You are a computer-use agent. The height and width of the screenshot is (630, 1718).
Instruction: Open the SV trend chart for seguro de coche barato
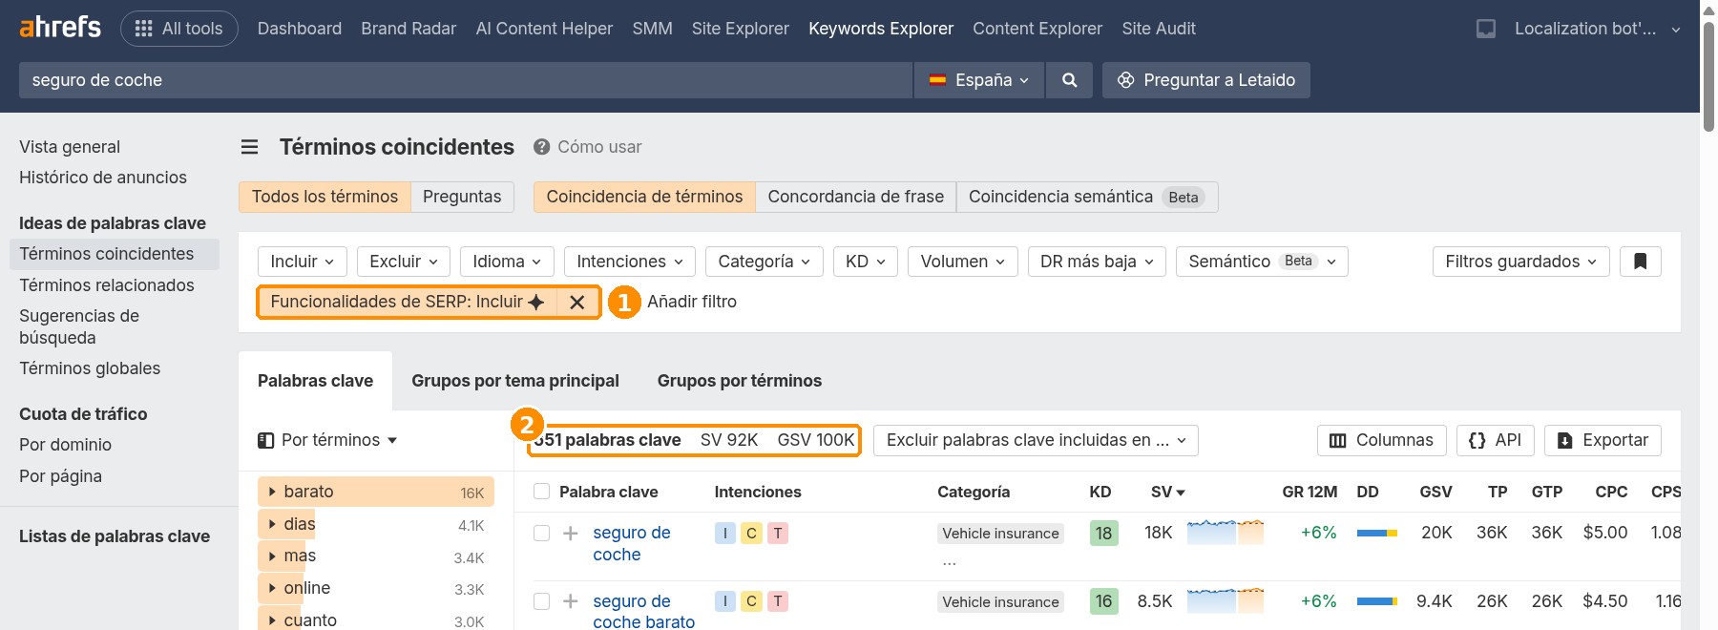tap(1226, 600)
